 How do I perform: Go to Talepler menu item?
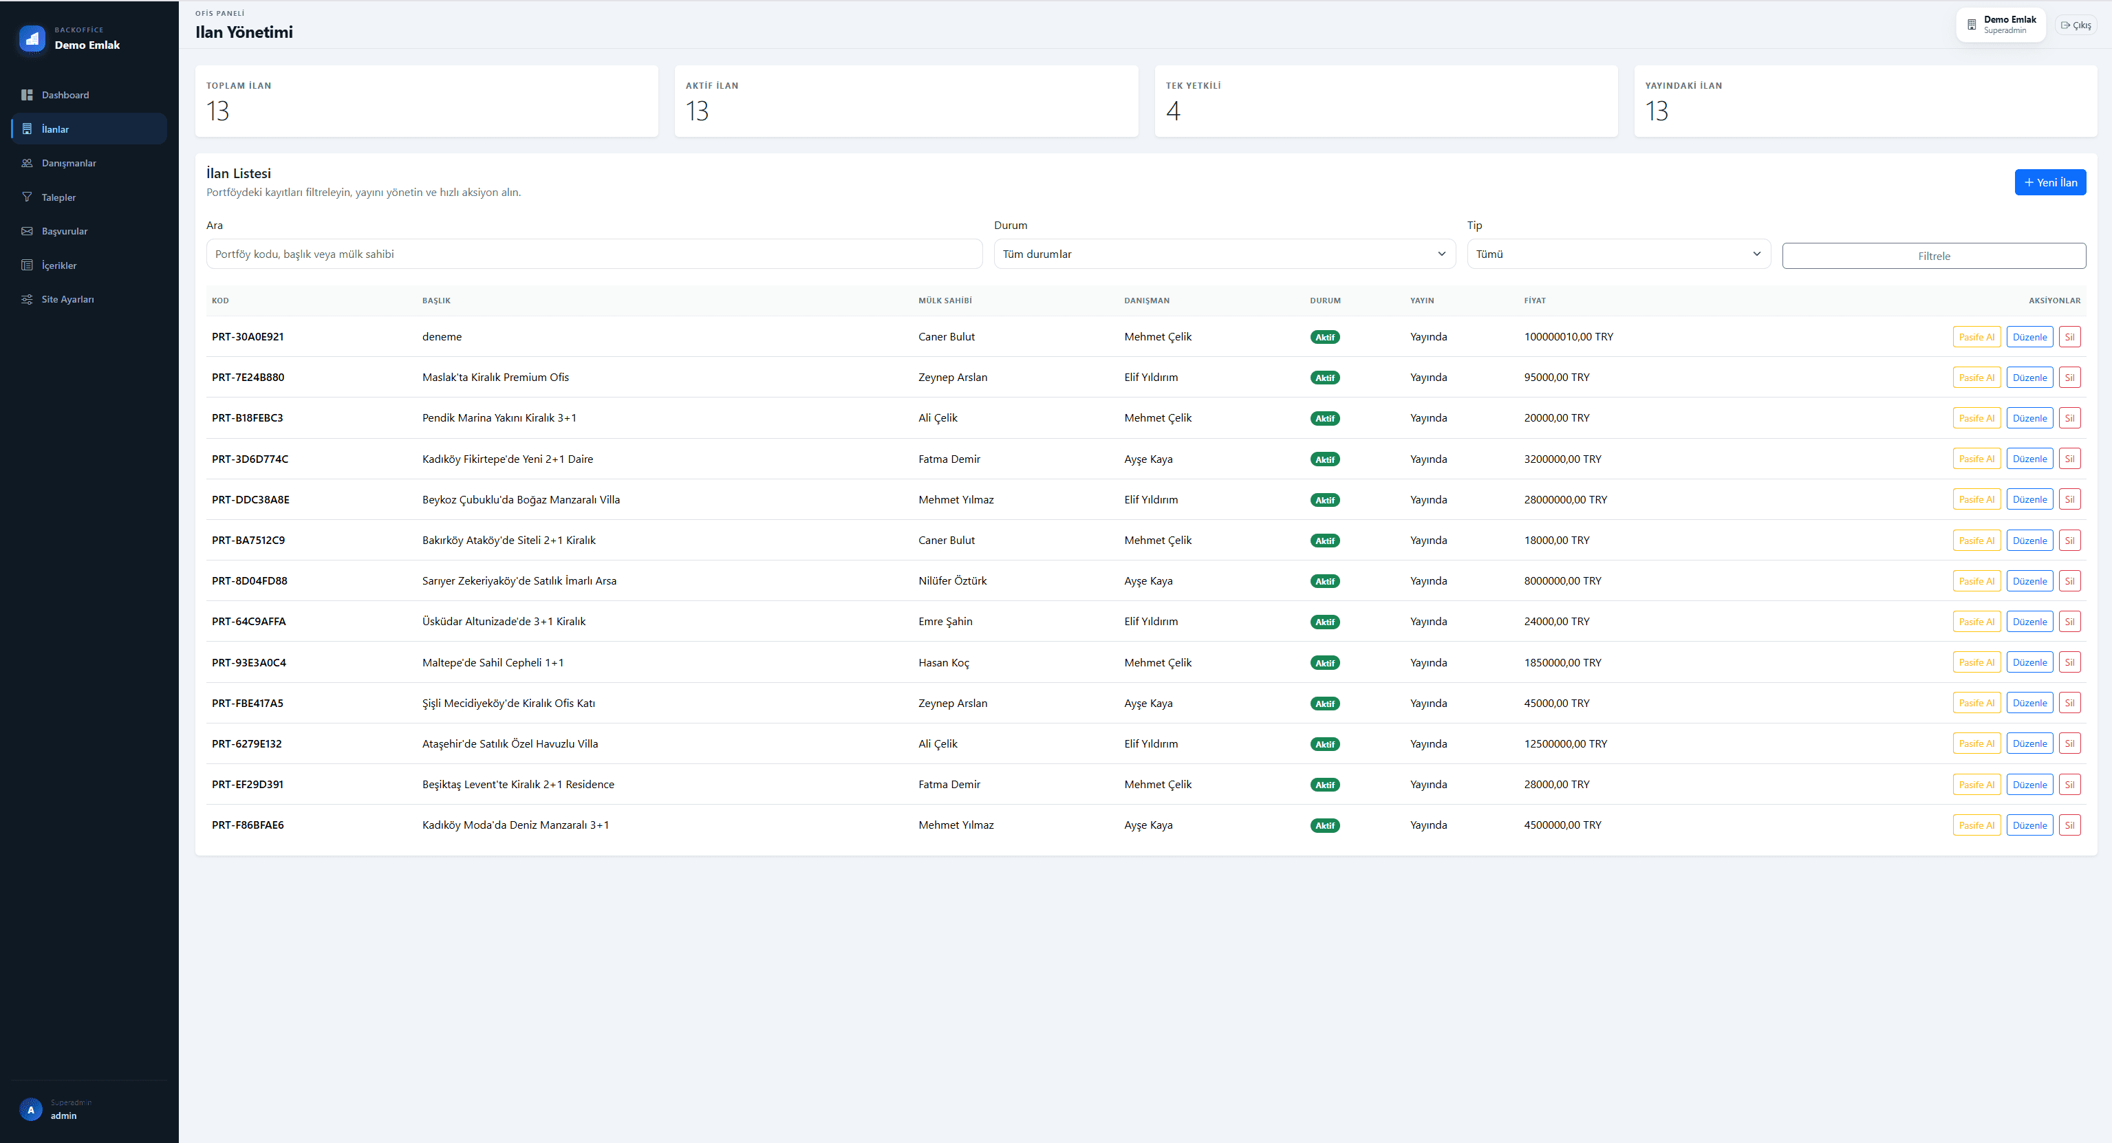pyautogui.click(x=58, y=197)
